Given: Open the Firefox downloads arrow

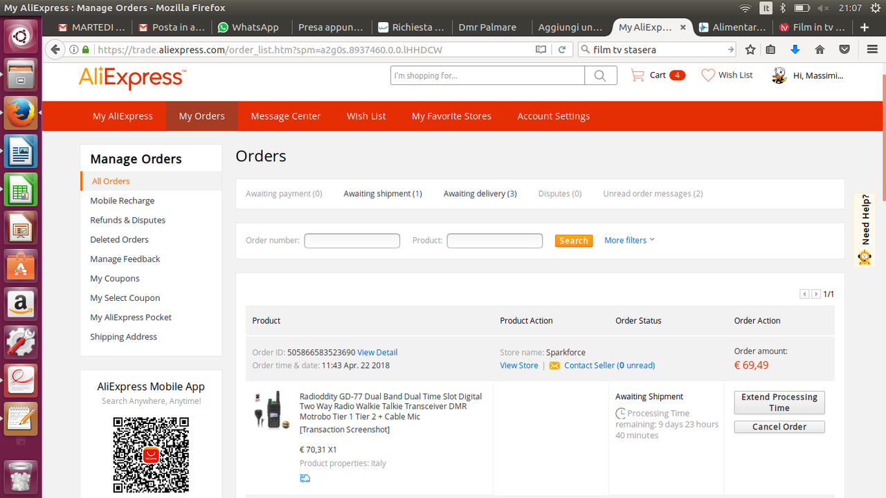Looking at the screenshot, I should (x=795, y=50).
